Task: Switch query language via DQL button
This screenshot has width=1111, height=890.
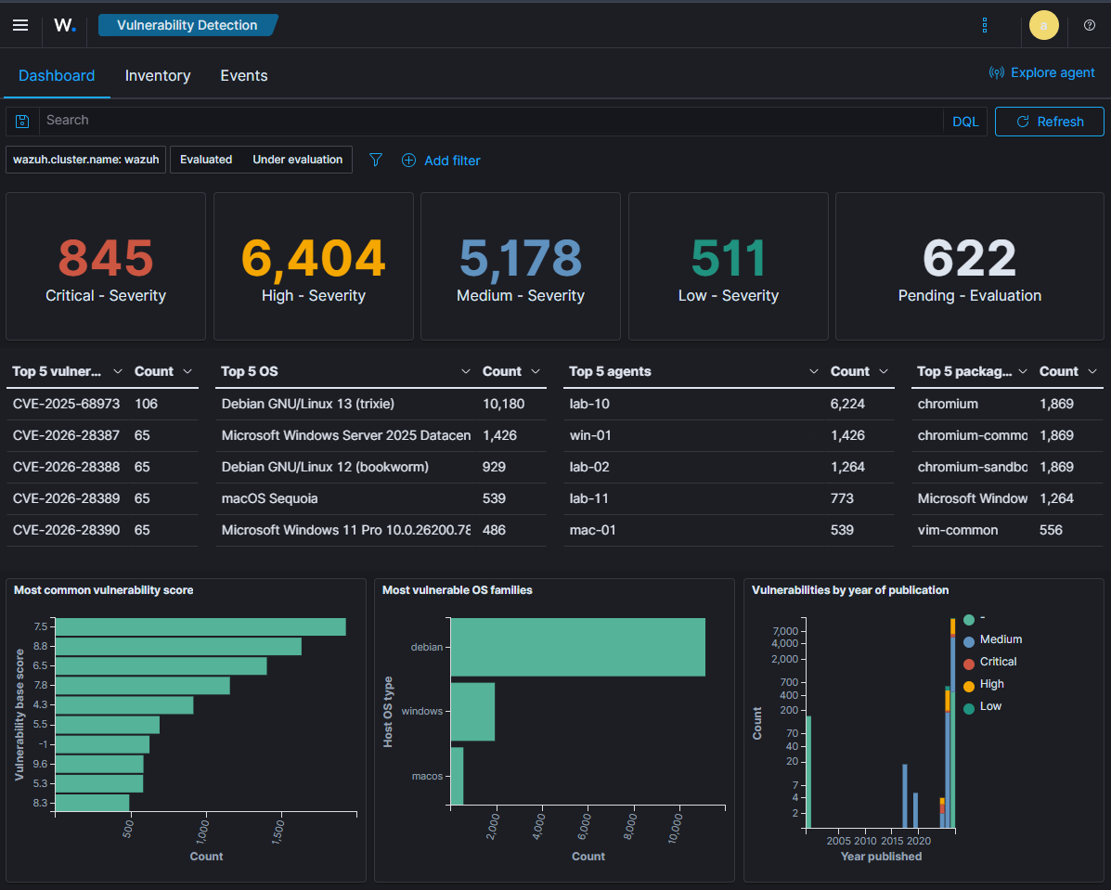Action: coord(965,122)
